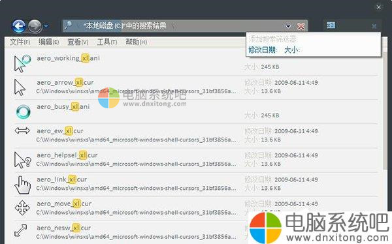This screenshot has width=392, height=244.
Task: Click inside the search box
Action: click(x=352, y=25)
